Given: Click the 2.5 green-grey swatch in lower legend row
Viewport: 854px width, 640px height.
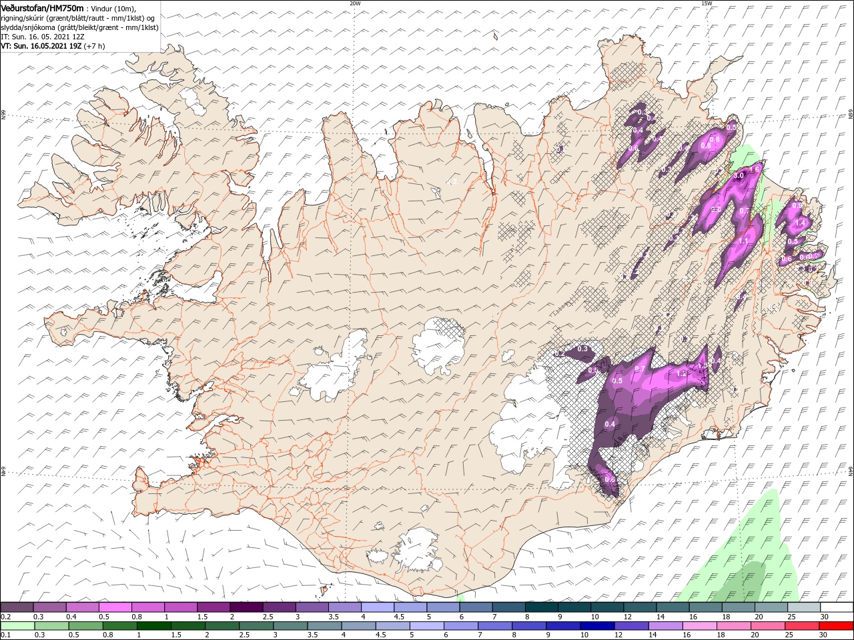Looking at the screenshot, I should pyautogui.click(x=256, y=626).
